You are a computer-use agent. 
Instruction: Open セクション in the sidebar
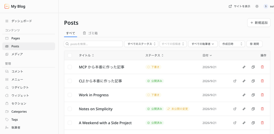point(29,103)
